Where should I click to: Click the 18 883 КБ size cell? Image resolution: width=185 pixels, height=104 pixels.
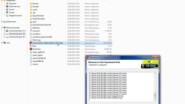coord(108,49)
